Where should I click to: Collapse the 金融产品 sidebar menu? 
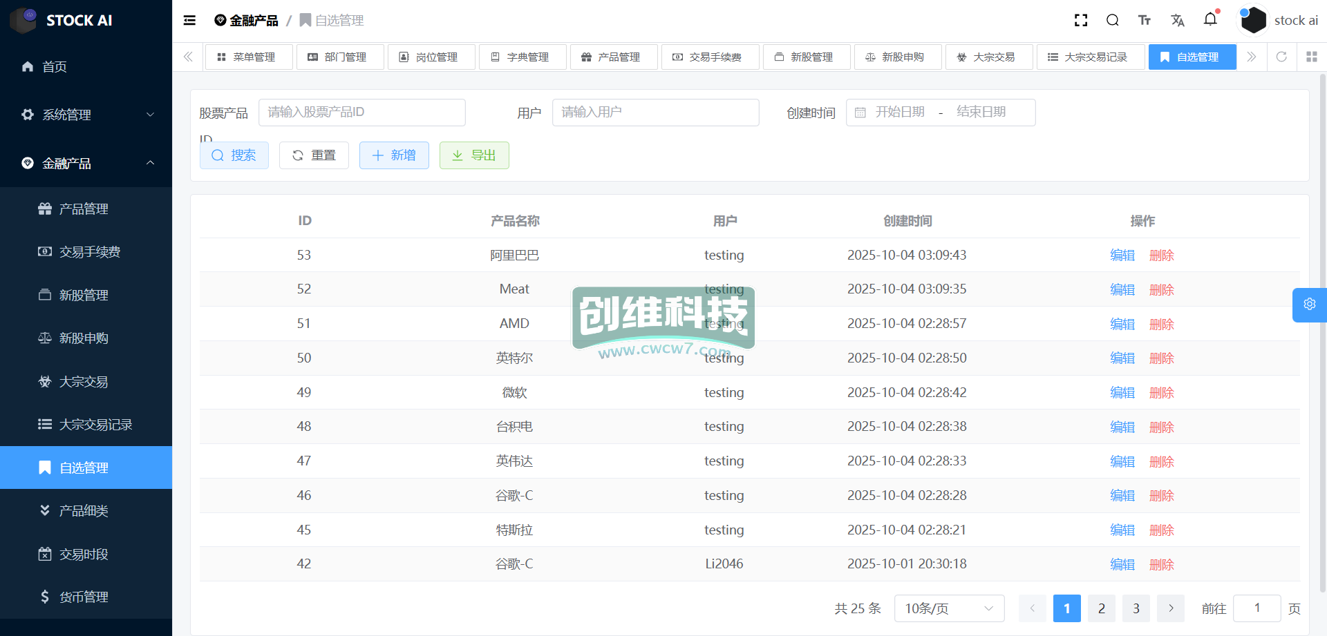[x=86, y=163]
